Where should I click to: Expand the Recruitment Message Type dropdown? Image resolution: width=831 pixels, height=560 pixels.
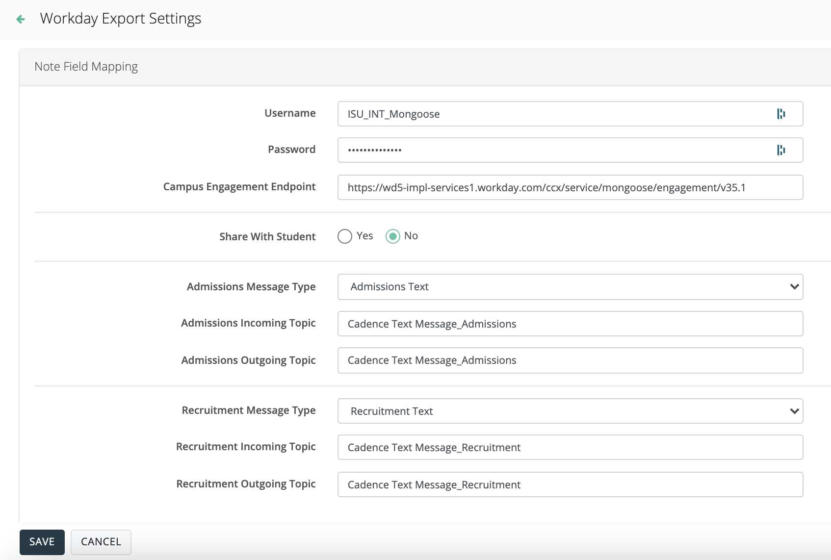569,411
